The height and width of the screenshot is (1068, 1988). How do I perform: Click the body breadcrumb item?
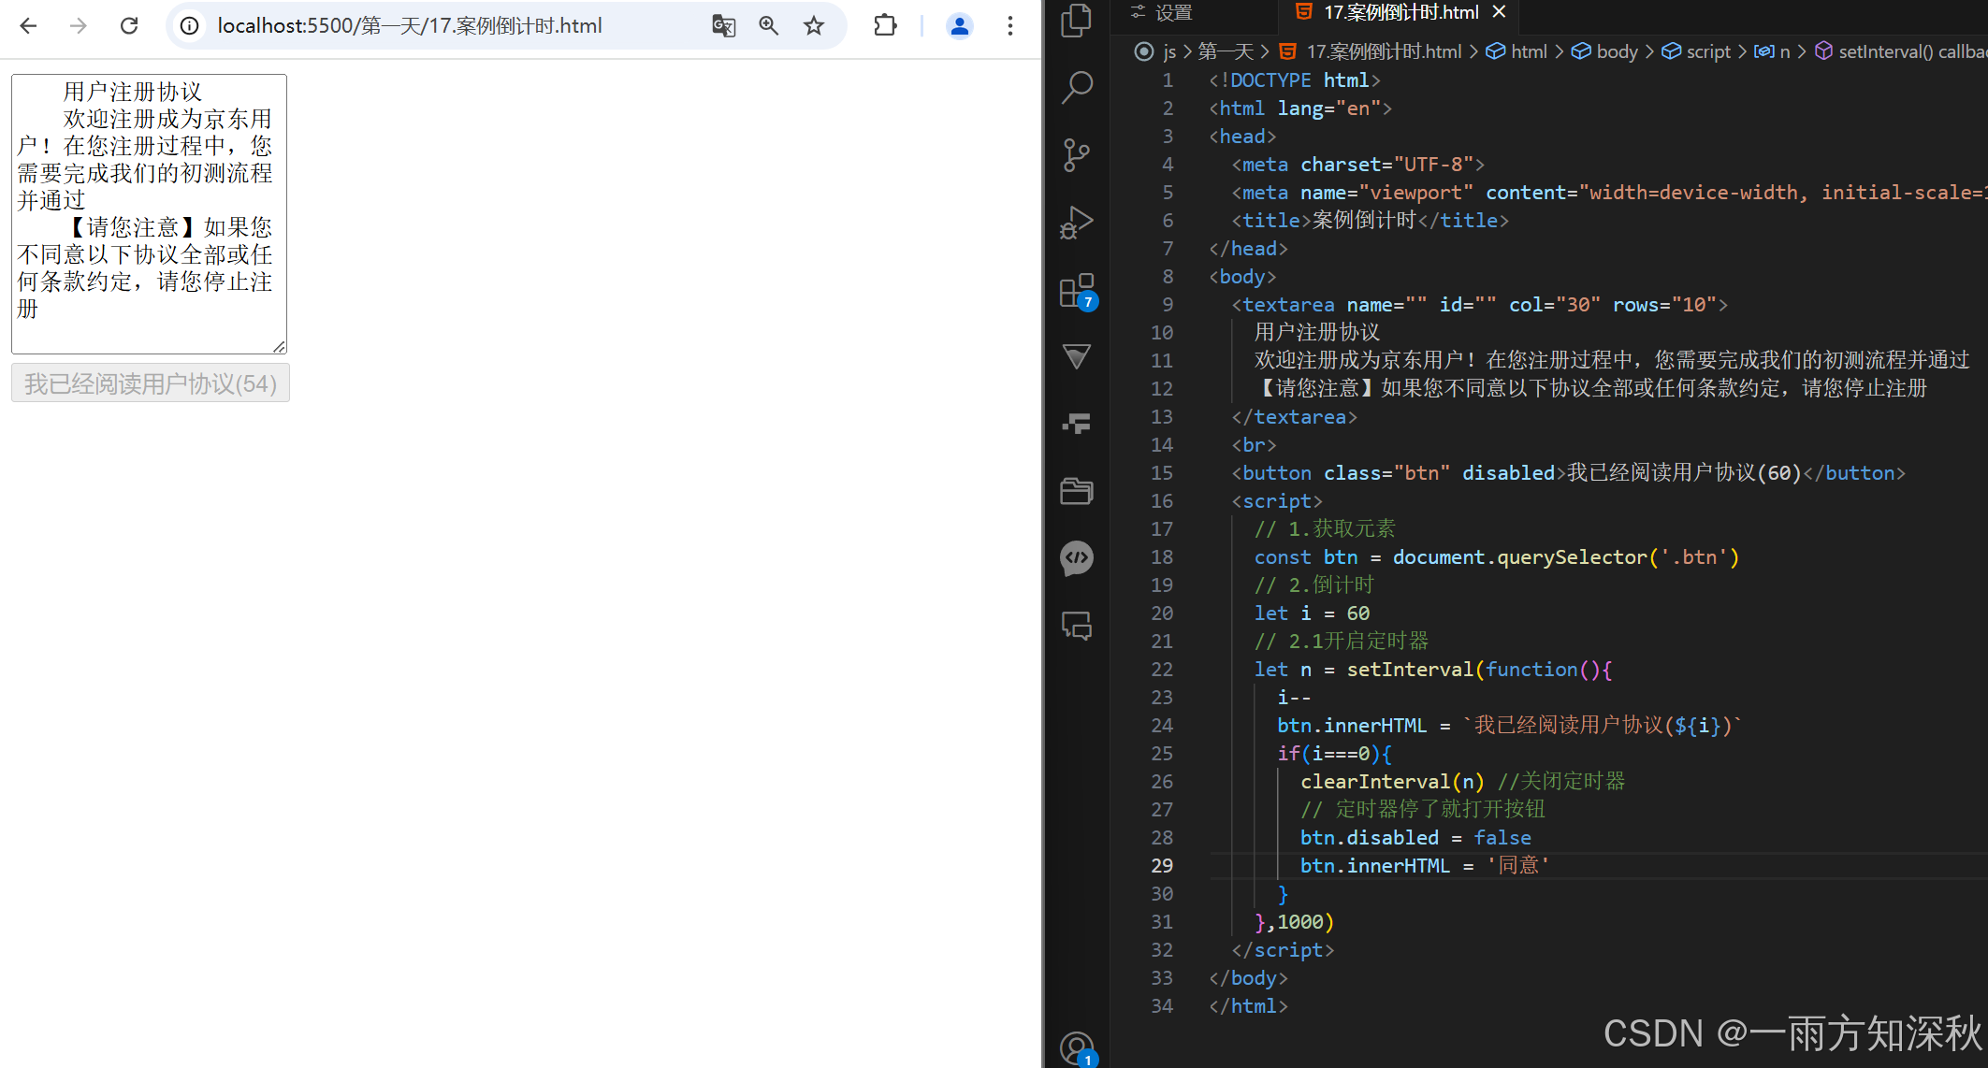(1616, 51)
